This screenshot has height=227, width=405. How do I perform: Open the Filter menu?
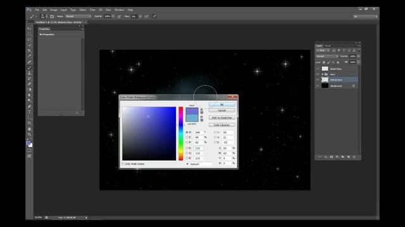pyautogui.click(x=92, y=10)
